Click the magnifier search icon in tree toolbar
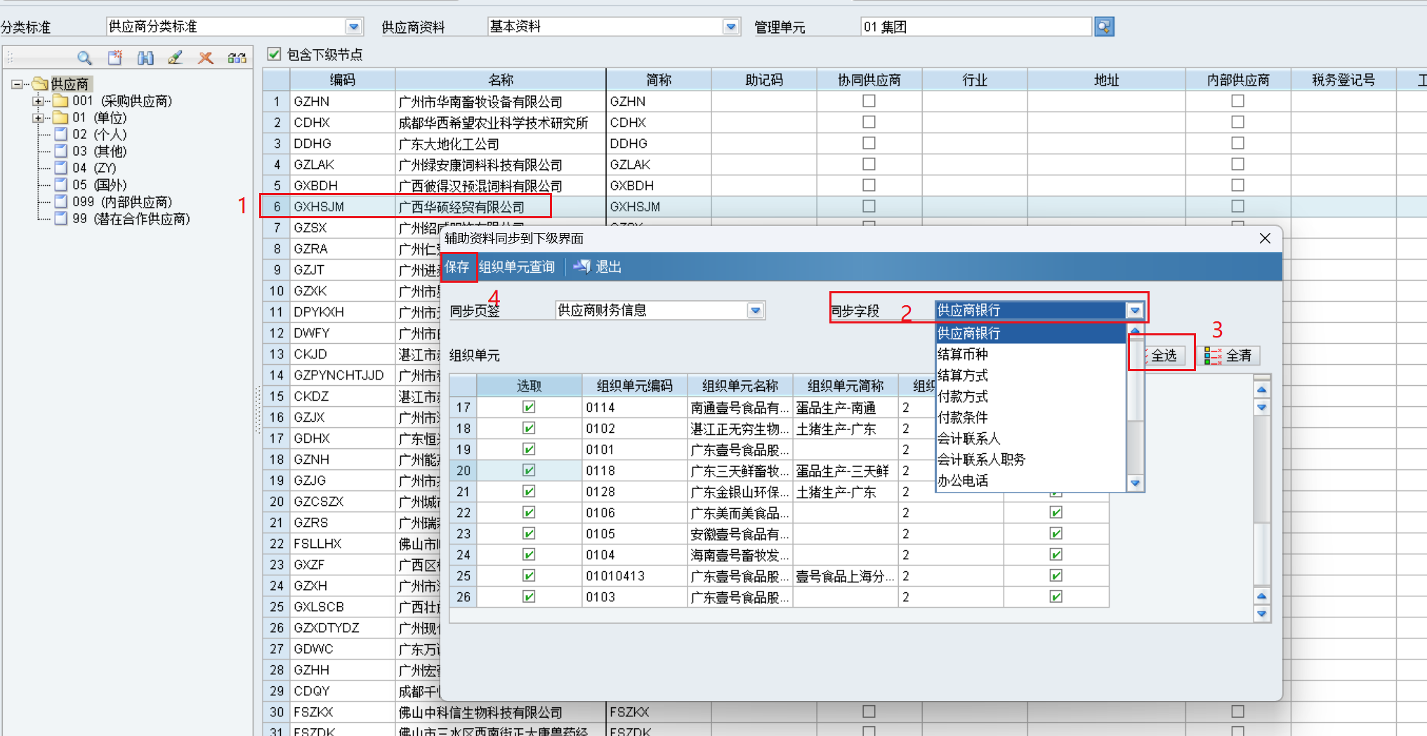 (84, 58)
